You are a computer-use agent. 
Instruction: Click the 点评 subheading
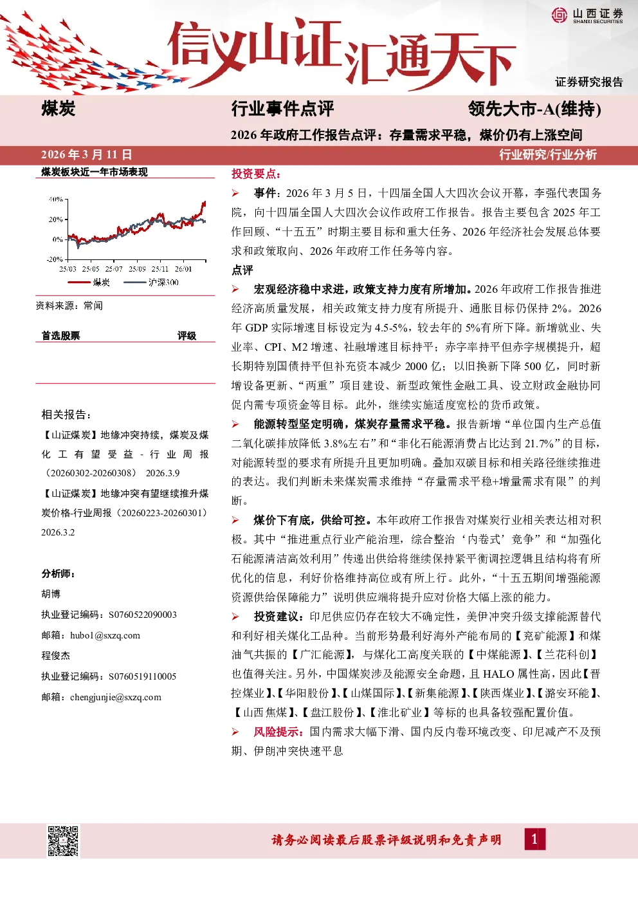coord(242,270)
